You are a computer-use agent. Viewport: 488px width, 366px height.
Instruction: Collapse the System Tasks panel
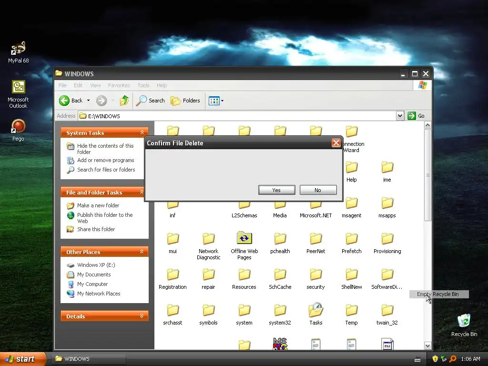tap(142, 132)
